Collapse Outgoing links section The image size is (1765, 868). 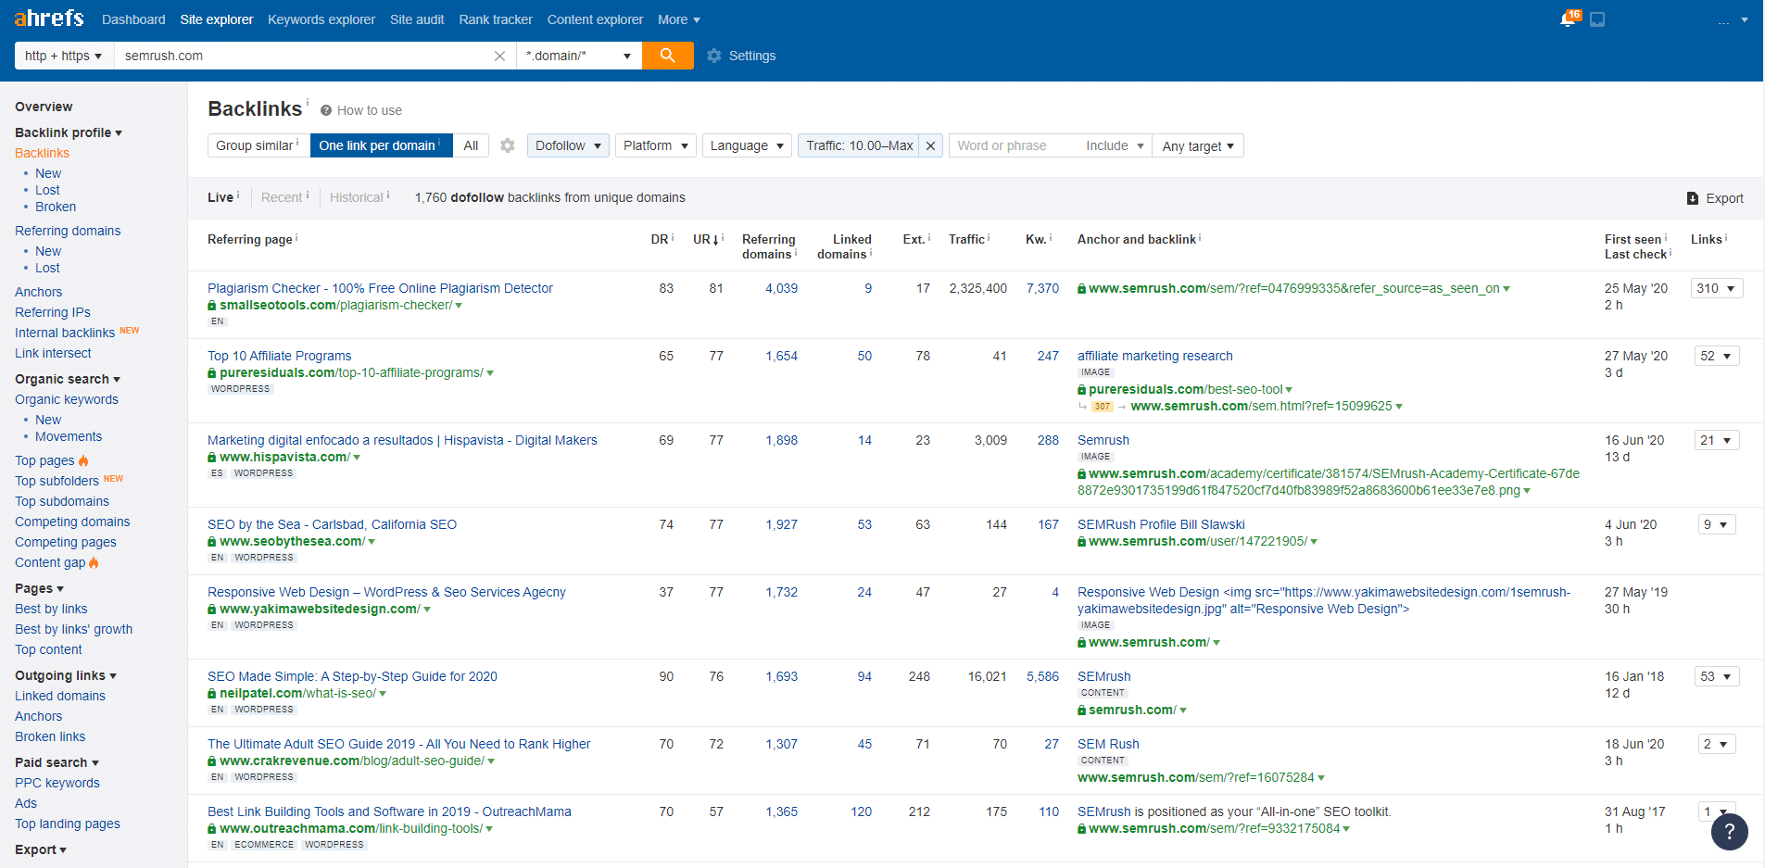[x=66, y=675]
